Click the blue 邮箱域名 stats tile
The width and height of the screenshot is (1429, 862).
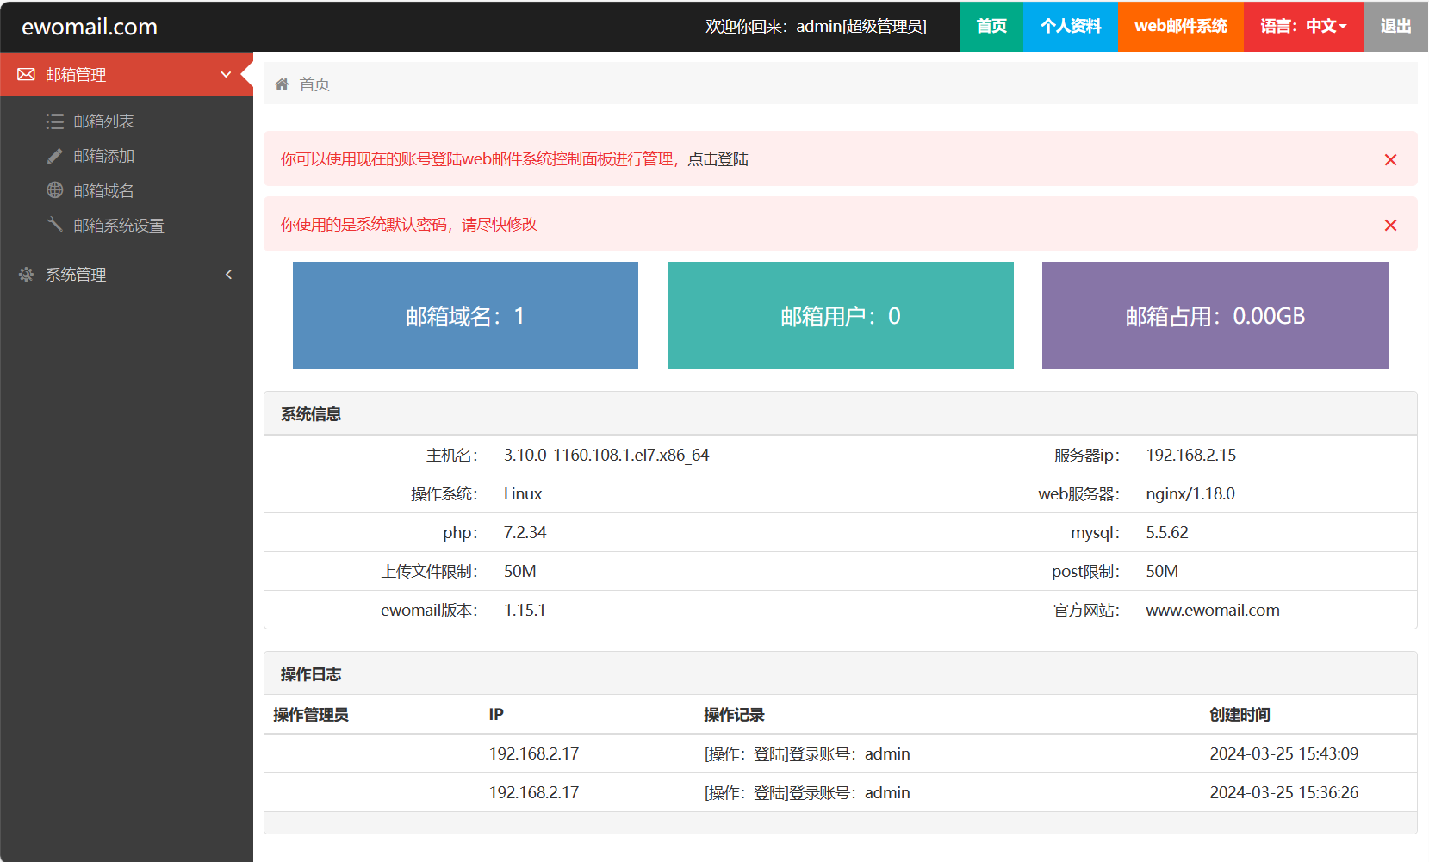465,316
